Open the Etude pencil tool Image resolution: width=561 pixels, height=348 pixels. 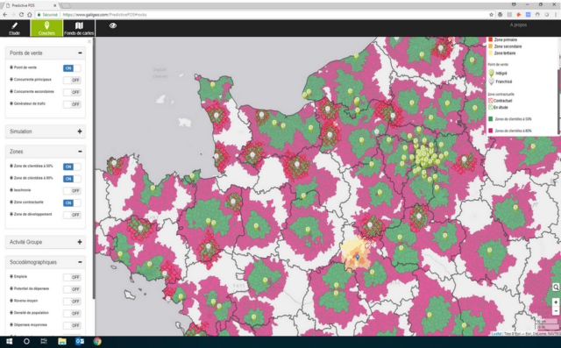coord(14,28)
